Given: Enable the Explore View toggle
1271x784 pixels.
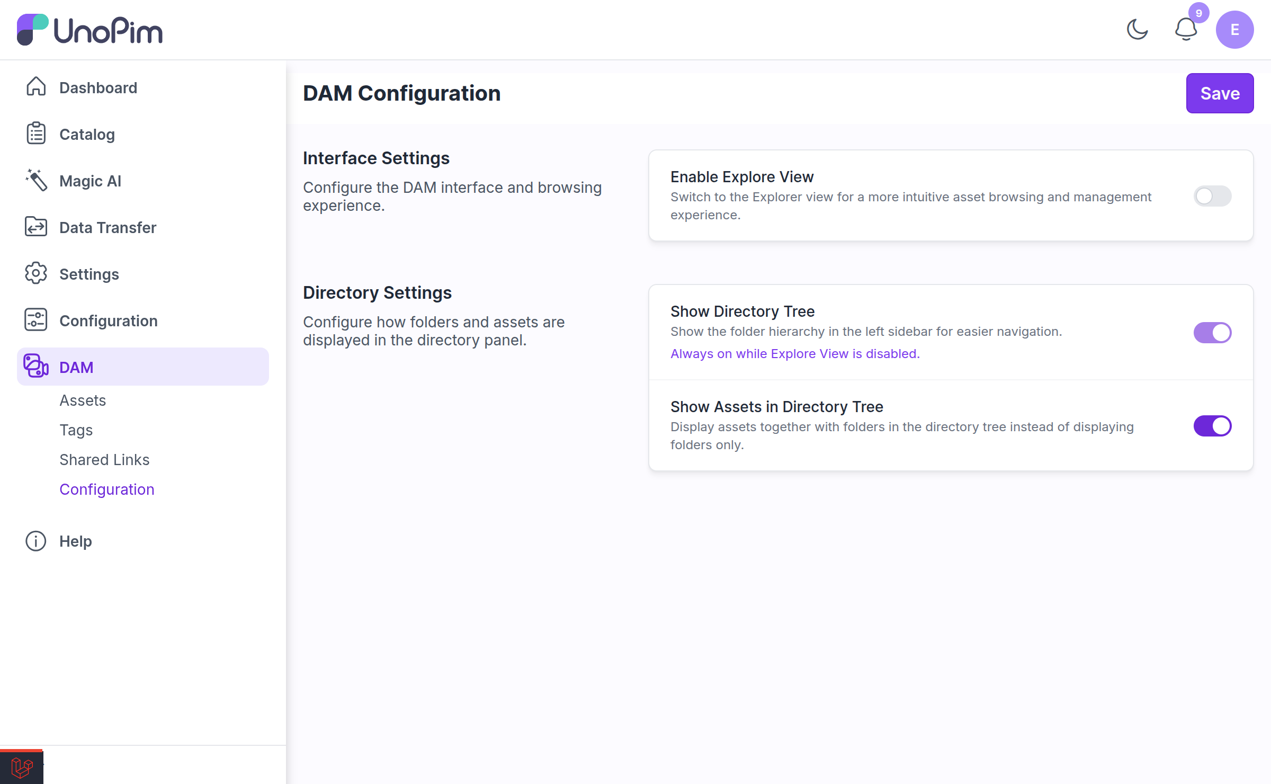Looking at the screenshot, I should click(x=1212, y=196).
